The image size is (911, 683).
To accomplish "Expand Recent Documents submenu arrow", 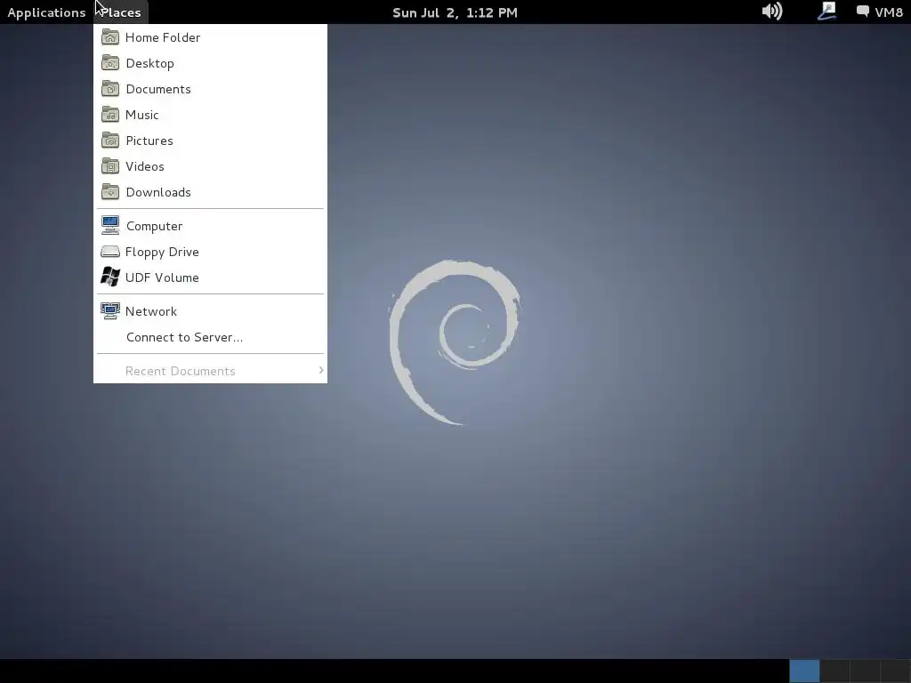I will pos(320,371).
